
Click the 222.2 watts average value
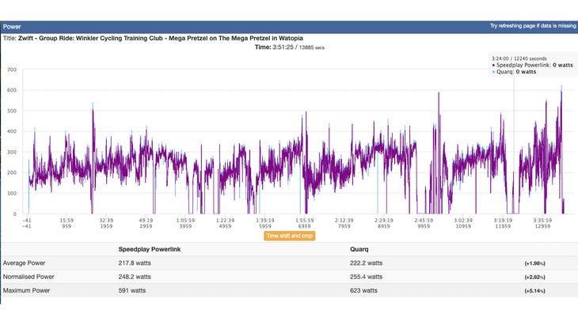(366, 263)
